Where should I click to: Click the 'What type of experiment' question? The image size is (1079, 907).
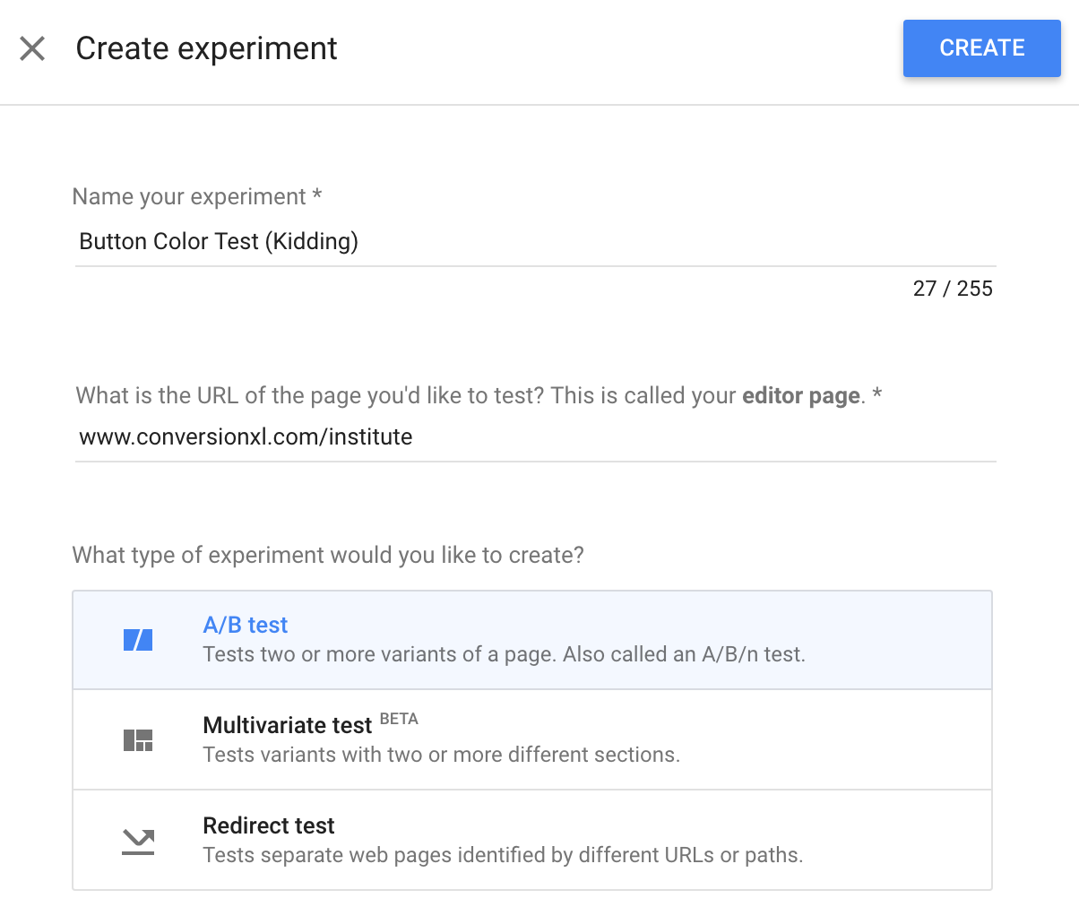[328, 556]
